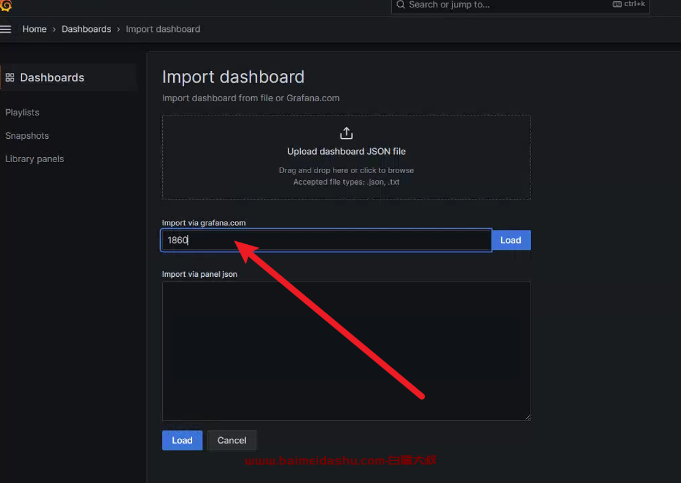Go to Dashboards breadcrumb

(87, 29)
